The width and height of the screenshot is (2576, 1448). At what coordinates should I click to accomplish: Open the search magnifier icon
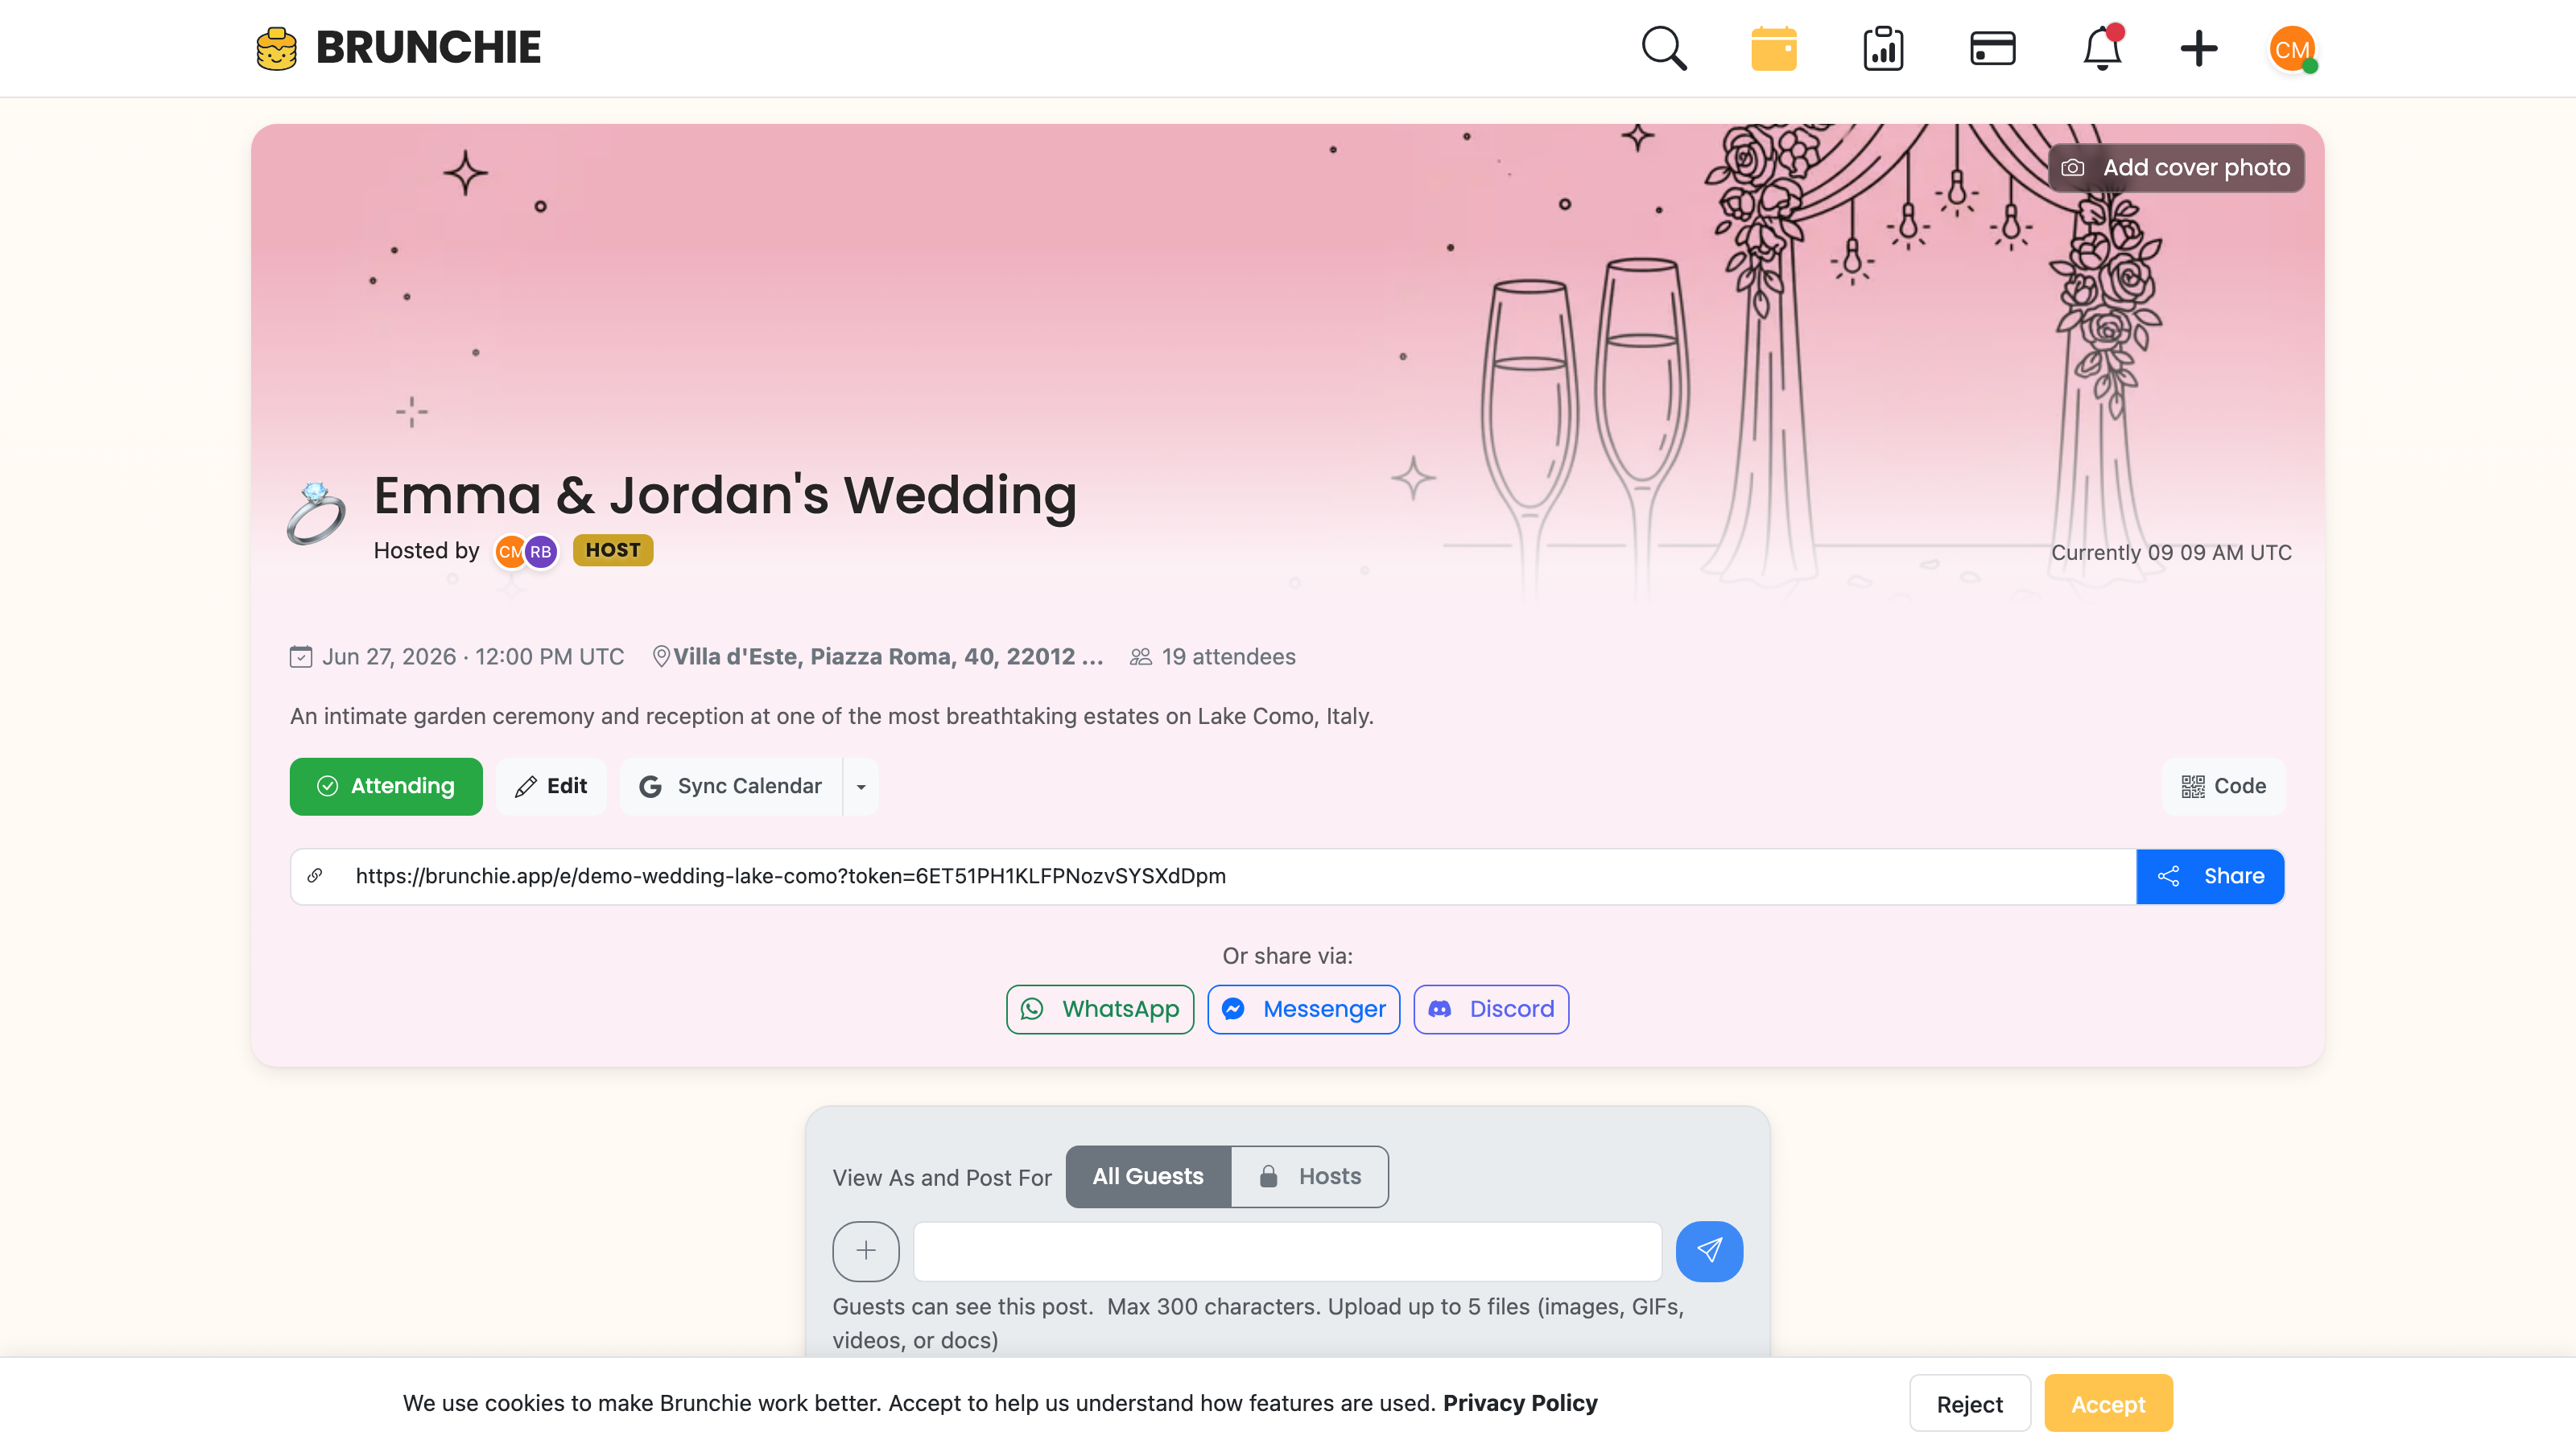click(x=1664, y=48)
